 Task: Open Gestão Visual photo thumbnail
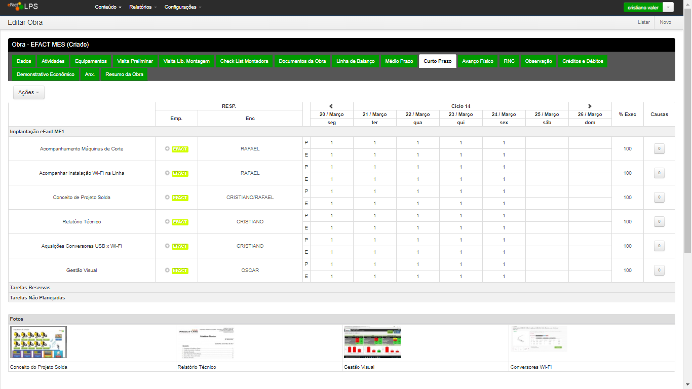click(372, 342)
